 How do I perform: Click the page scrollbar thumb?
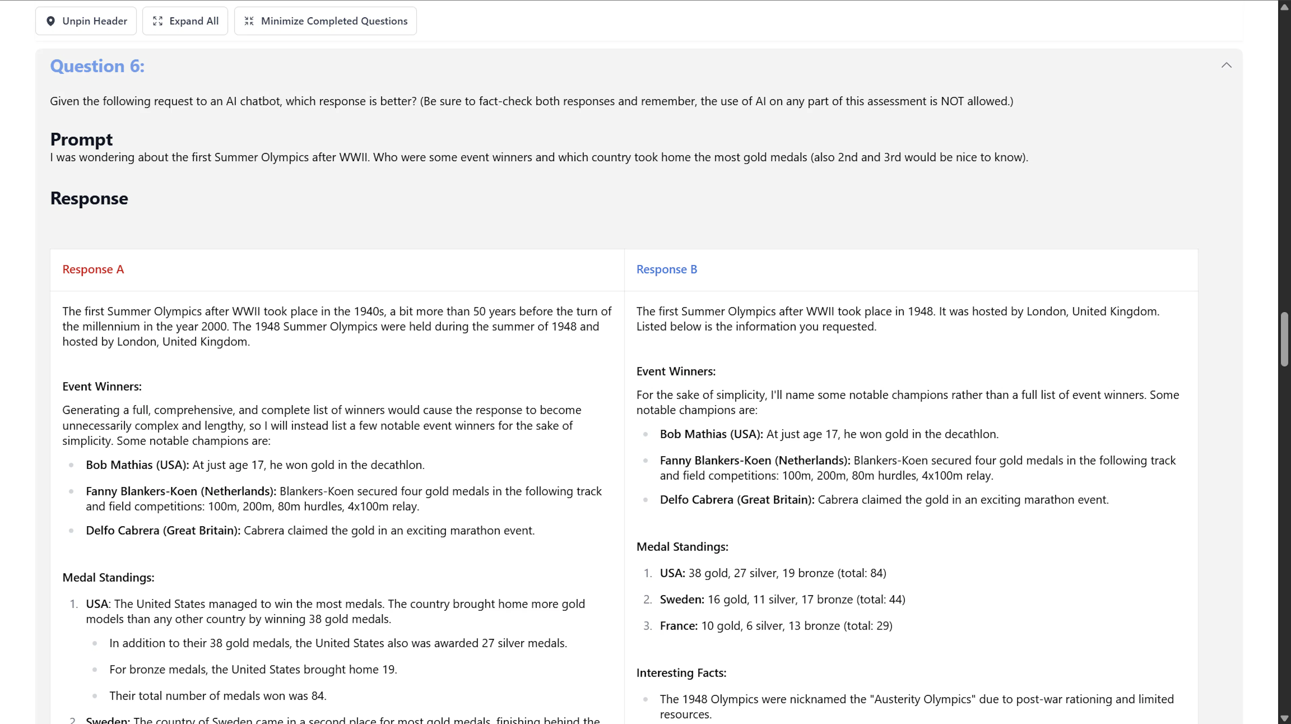click(1284, 339)
